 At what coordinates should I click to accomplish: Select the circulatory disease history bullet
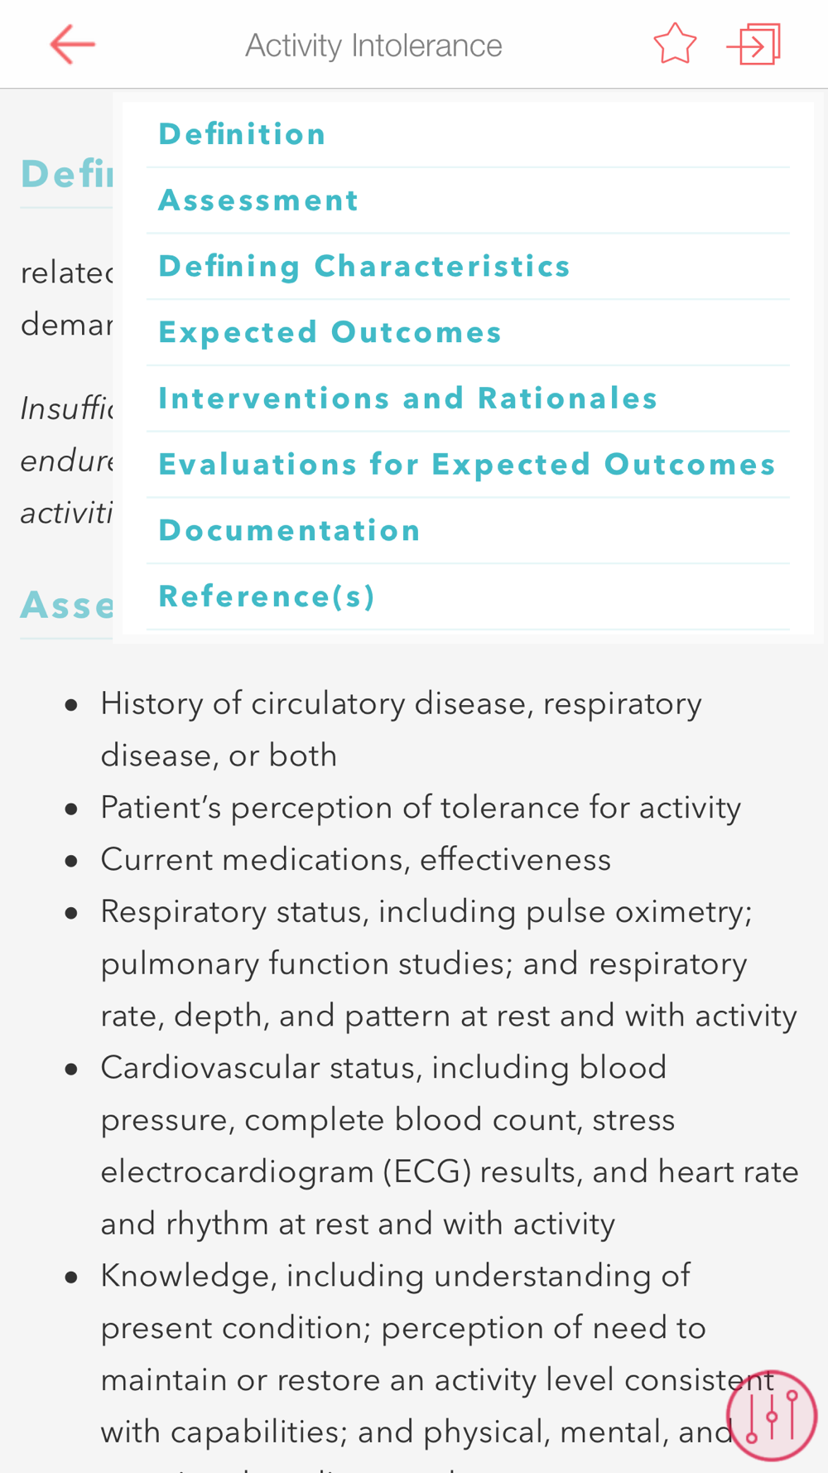[x=402, y=729]
